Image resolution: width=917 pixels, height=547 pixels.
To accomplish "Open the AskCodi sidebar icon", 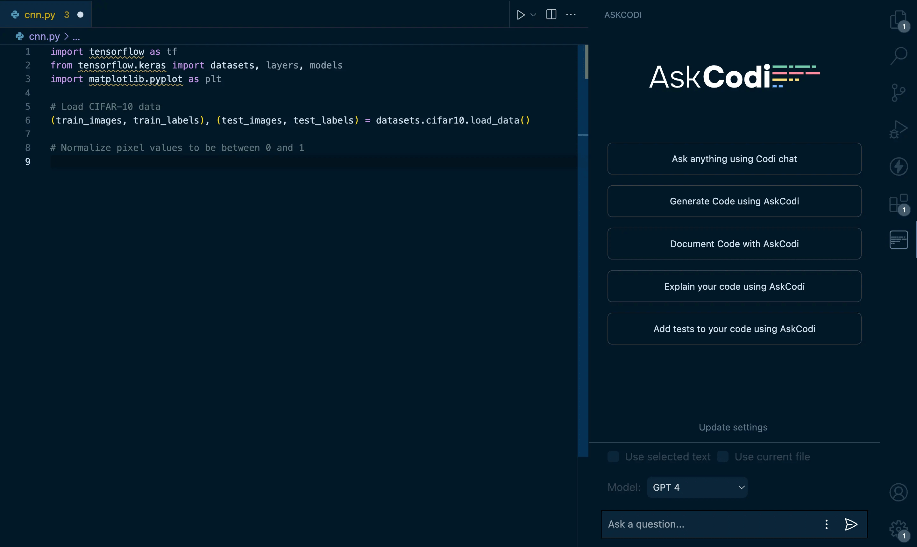I will point(898,240).
